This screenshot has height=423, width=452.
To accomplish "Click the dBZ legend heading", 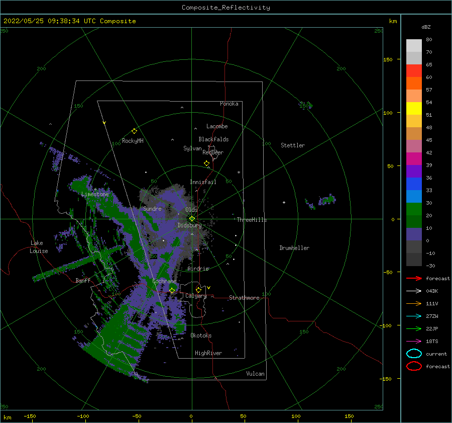I will [426, 27].
